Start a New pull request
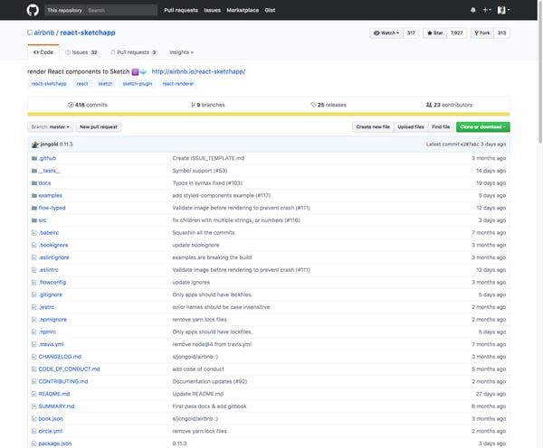Screen dimensions: 543x448 tap(99, 126)
